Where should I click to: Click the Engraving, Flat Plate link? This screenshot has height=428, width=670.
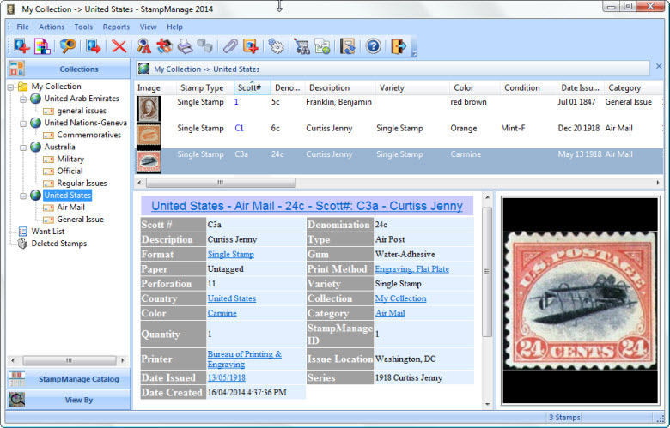point(412,269)
